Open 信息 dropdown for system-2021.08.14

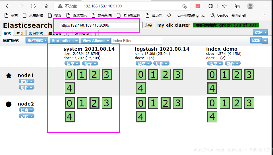72,63
